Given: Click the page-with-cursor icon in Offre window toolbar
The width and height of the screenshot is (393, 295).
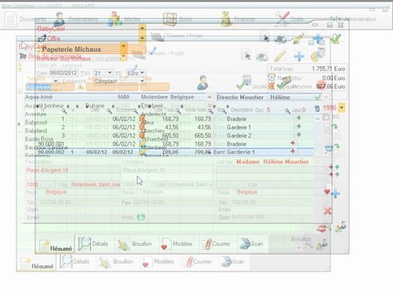Looking at the screenshot, I should (265, 39).
